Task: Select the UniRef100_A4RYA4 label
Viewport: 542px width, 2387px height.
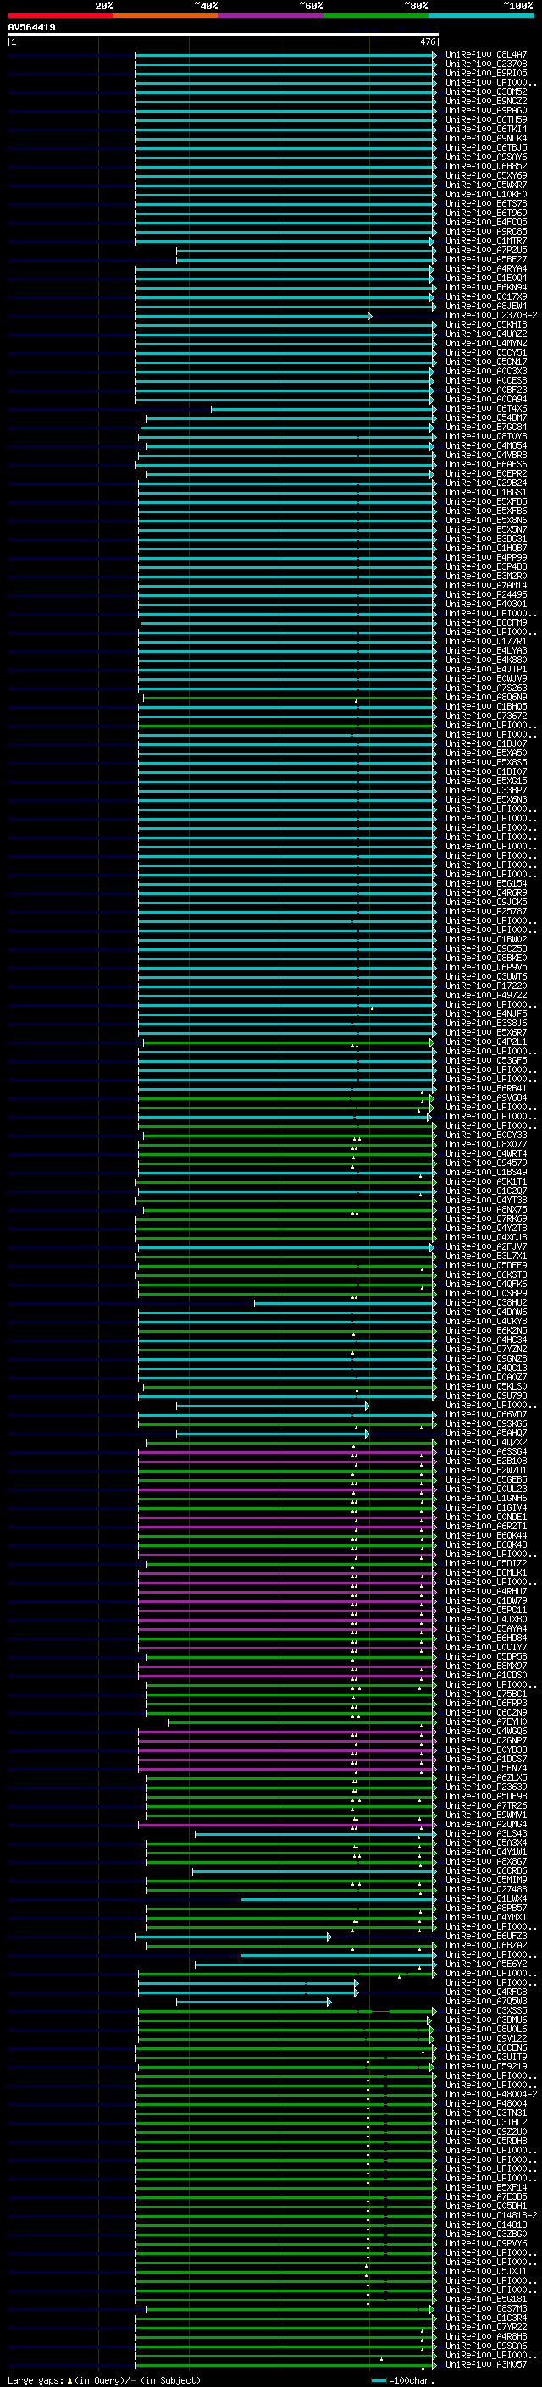Action: pos(485,268)
